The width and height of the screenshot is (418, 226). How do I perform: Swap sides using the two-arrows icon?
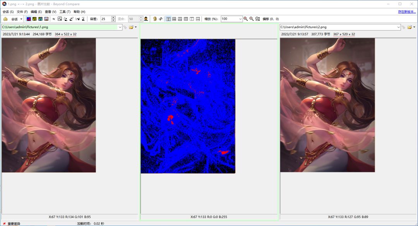tap(161, 19)
